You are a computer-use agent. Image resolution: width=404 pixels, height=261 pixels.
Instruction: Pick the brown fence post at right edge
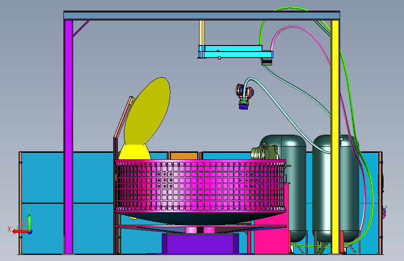pyautogui.click(x=381, y=203)
